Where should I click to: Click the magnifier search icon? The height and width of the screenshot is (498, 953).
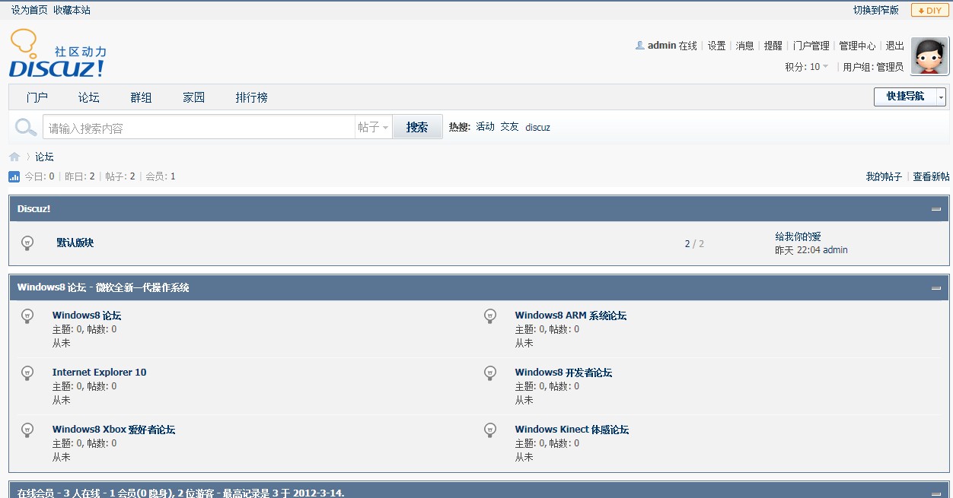click(26, 128)
